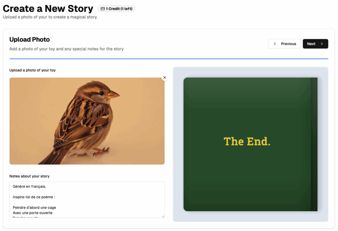Click the uploaded sparrow photo preview
This screenshot has width=338, height=231.
87,121
